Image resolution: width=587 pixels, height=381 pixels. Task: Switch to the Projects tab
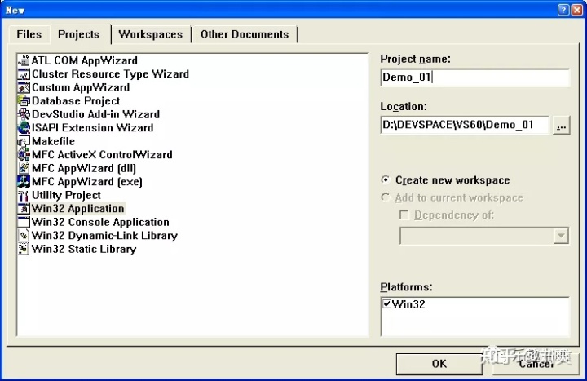click(x=79, y=34)
